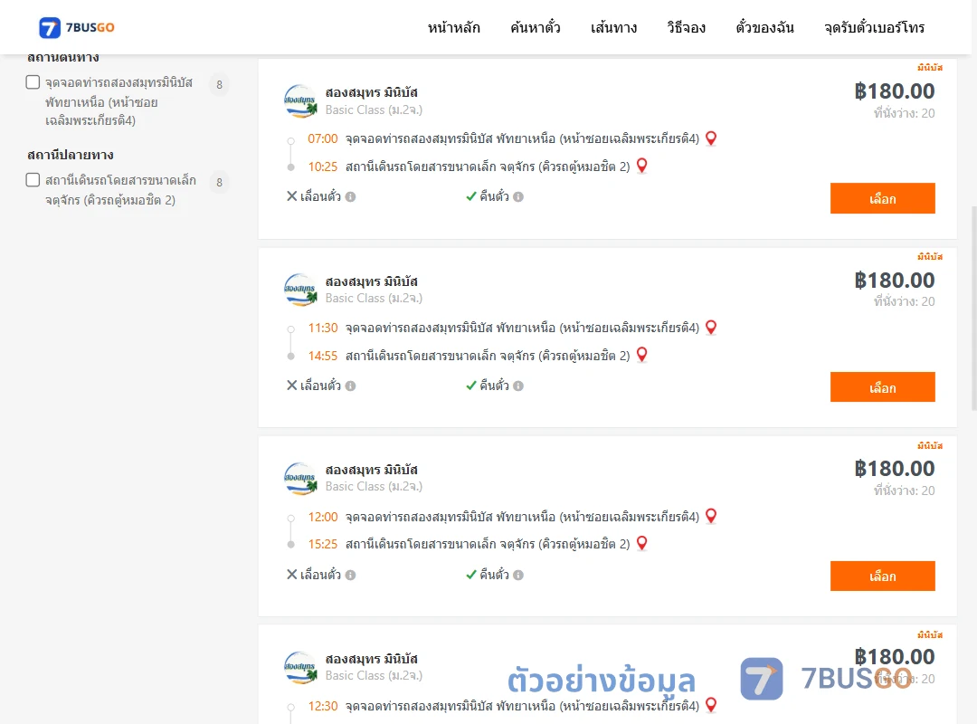Click ที่นั่งว่าง: 20 on 12:00 trip
977x724 pixels.
pos(904,491)
